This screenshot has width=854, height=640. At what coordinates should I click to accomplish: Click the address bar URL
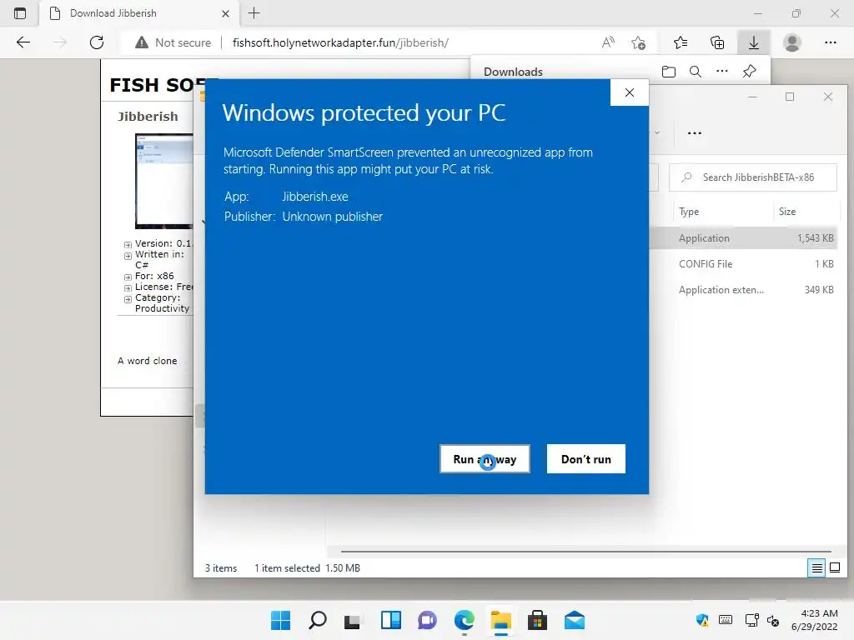click(x=340, y=42)
